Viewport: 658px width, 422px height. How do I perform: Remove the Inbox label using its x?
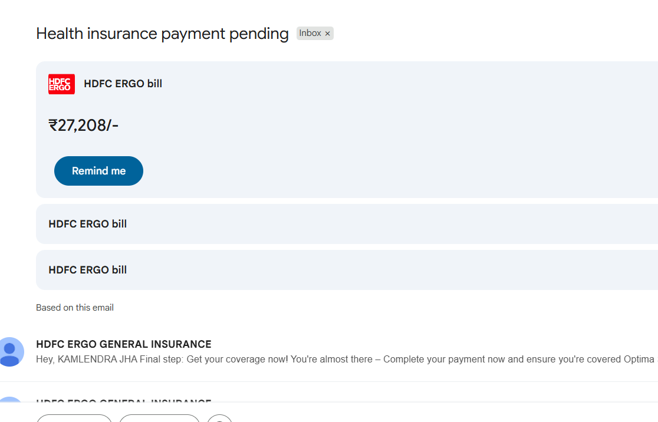coord(328,34)
